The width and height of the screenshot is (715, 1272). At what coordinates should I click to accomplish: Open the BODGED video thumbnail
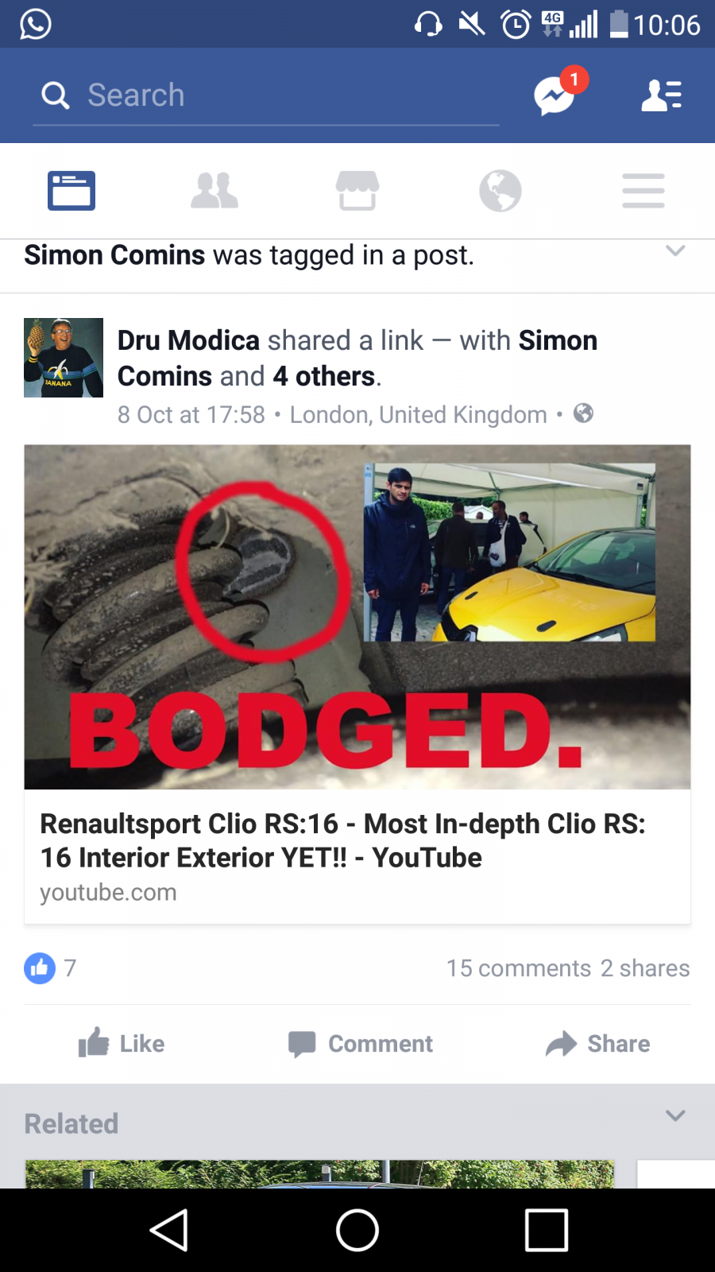357,617
